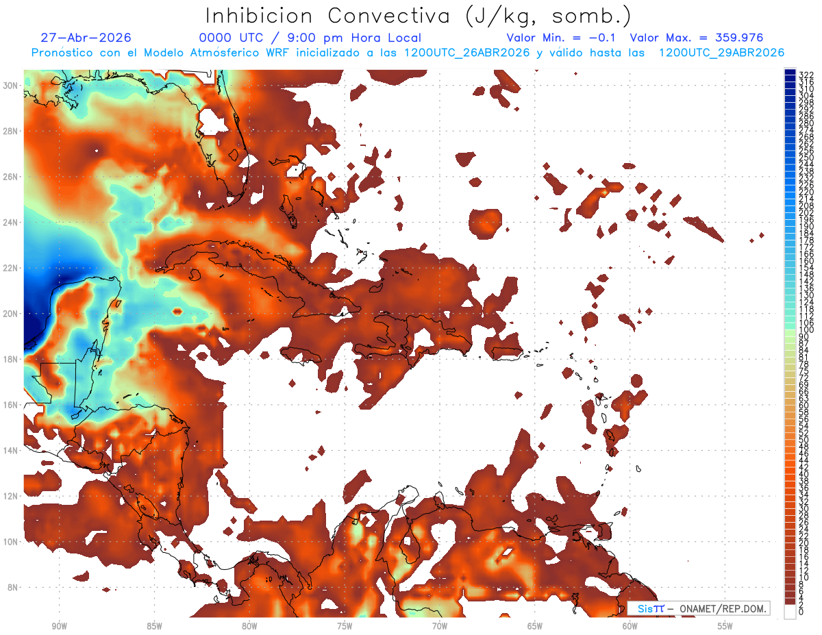Click the '0000 UTC / 9:00 pm Hora Local' text

tap(310, 38)
